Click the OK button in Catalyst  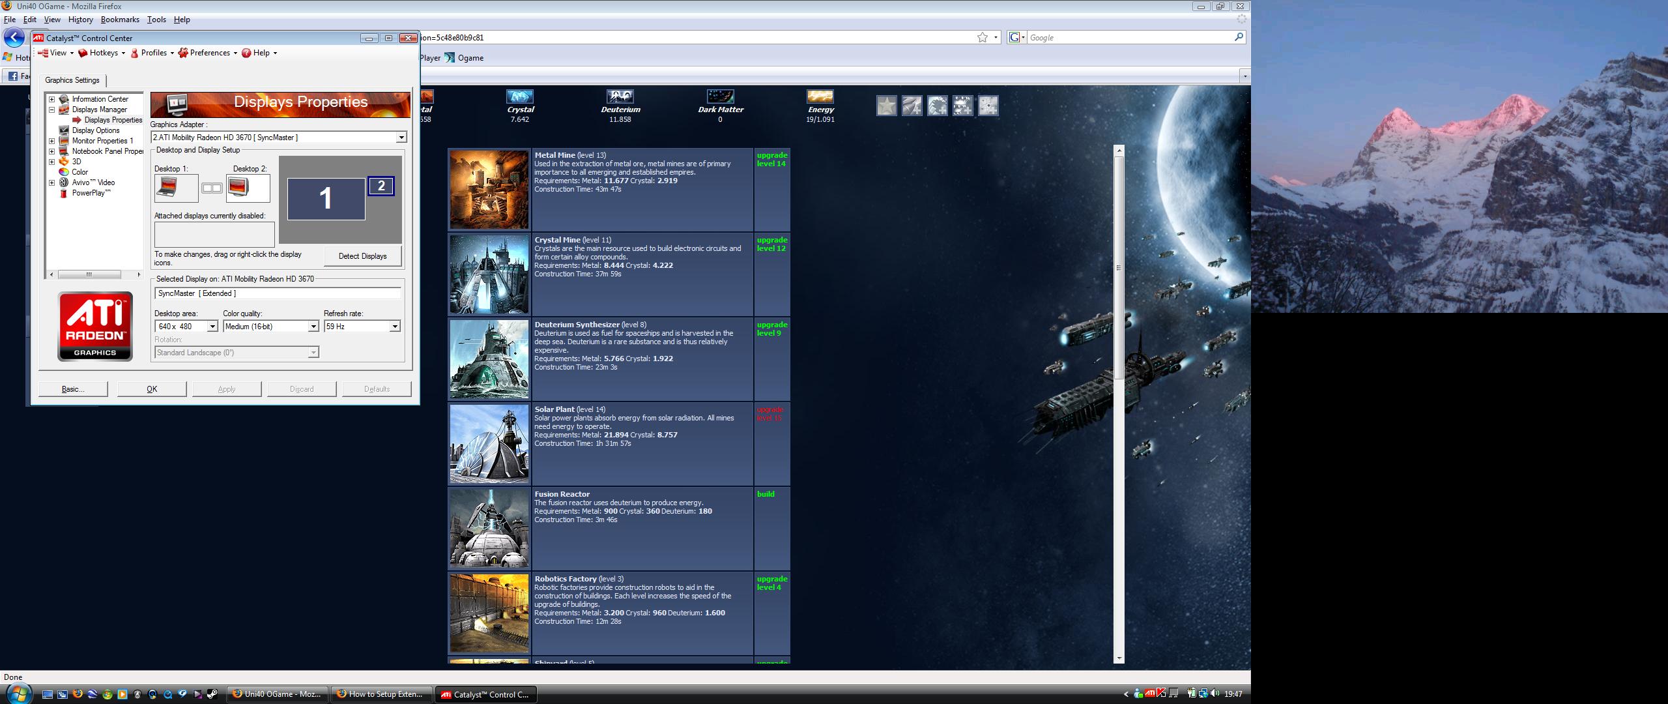coord(152,389)
